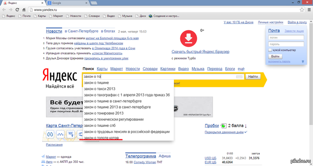The height and width of the screenshot is (166, 313).
Task: Click Завести ящик link
Action: pyautogui.click(x=294, y=31)
